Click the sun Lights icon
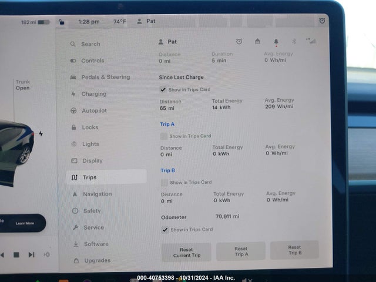The height and width of the screenshot is (282, 376). click(74, 144)
